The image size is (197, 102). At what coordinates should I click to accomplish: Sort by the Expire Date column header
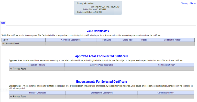click(x=127, y=40)
